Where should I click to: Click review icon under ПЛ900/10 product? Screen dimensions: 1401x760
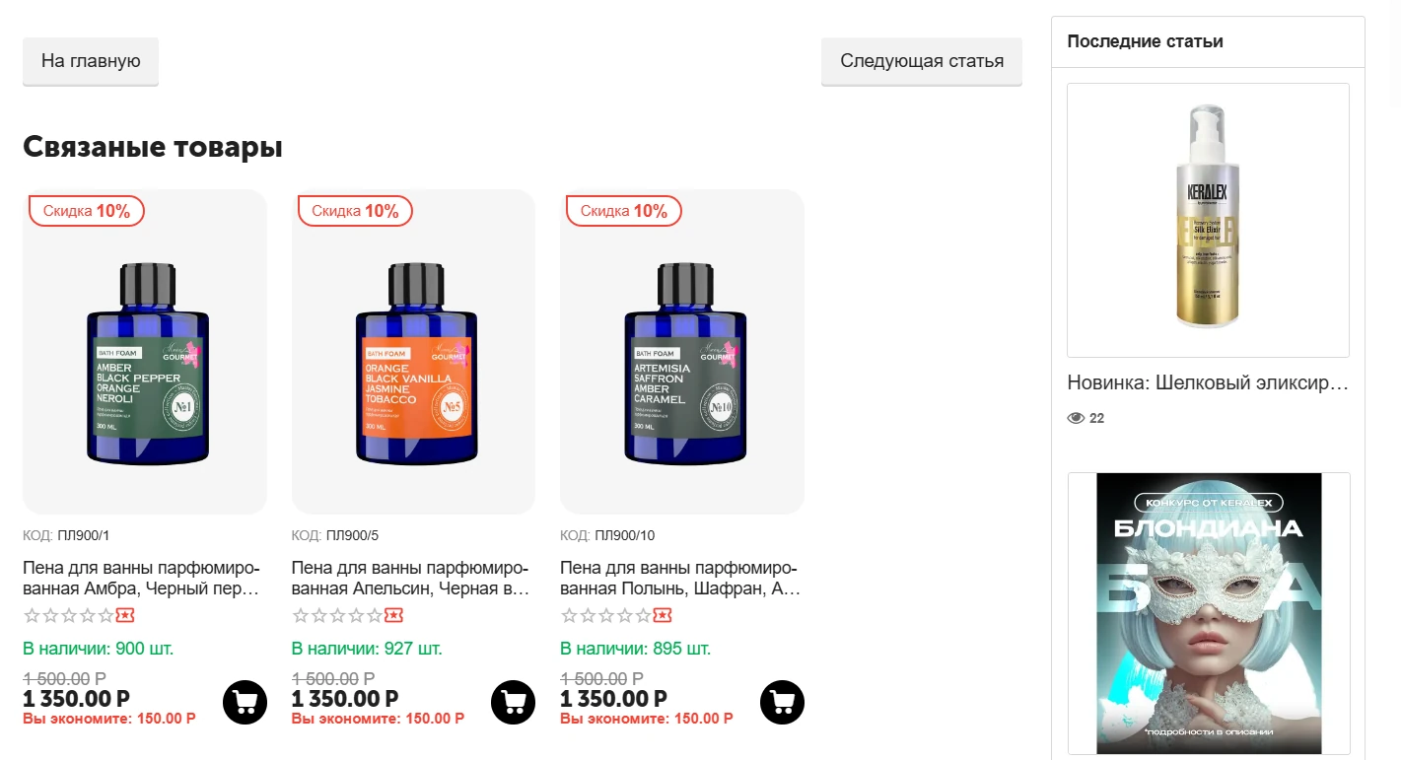click(x=663, y=616)
